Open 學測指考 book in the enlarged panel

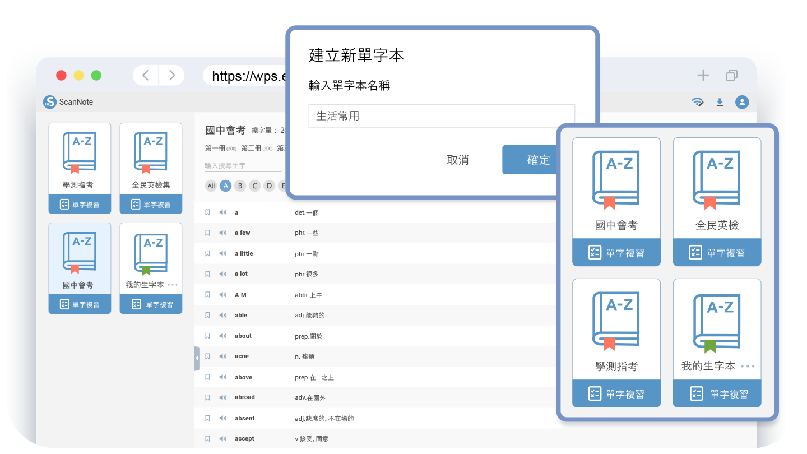point(616,330)
